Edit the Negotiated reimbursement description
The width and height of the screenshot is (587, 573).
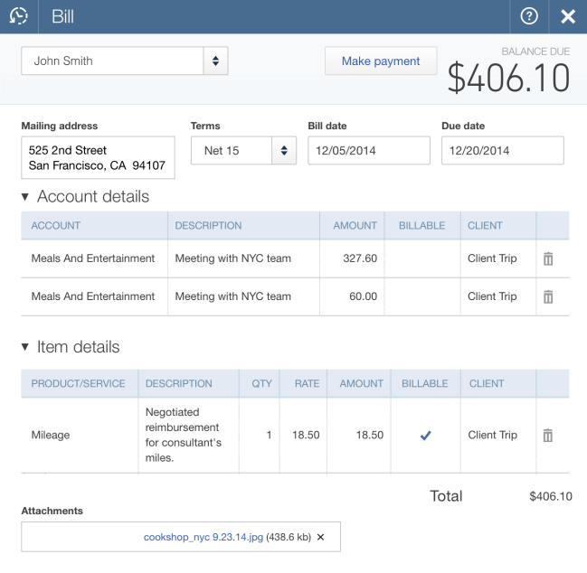(189, 435)
